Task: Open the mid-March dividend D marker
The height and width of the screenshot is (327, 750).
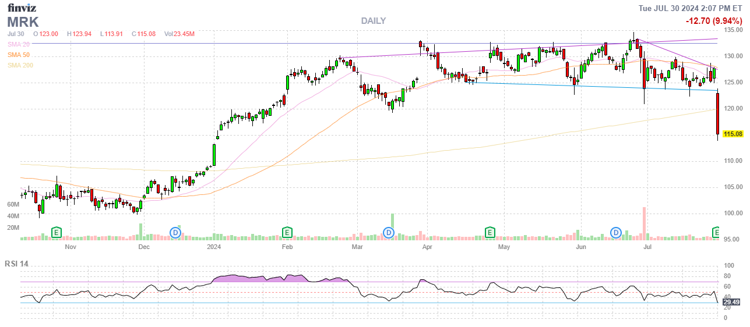Action: (389, 233)
